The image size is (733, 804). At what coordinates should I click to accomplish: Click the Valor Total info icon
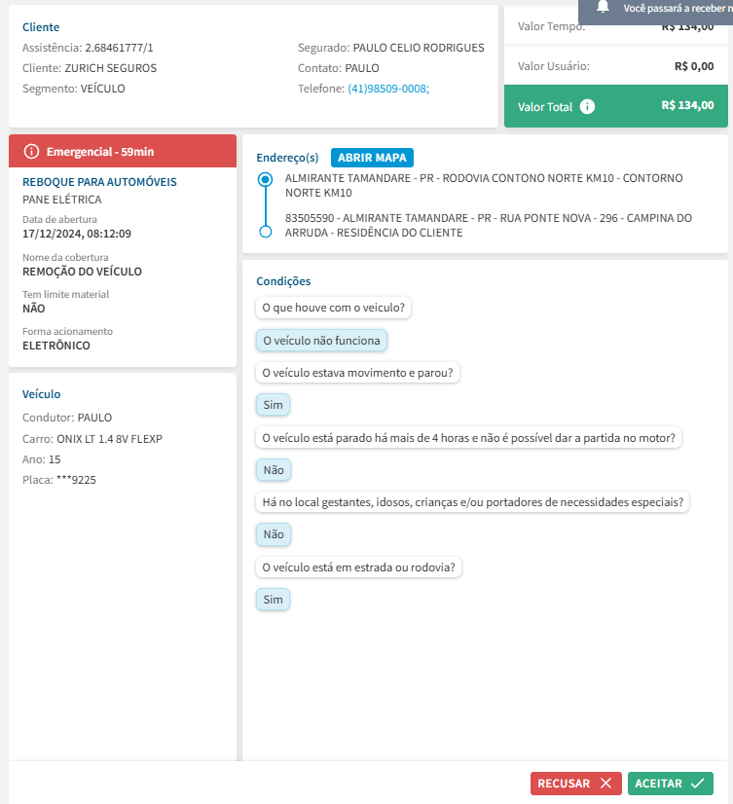coord(587,106)
